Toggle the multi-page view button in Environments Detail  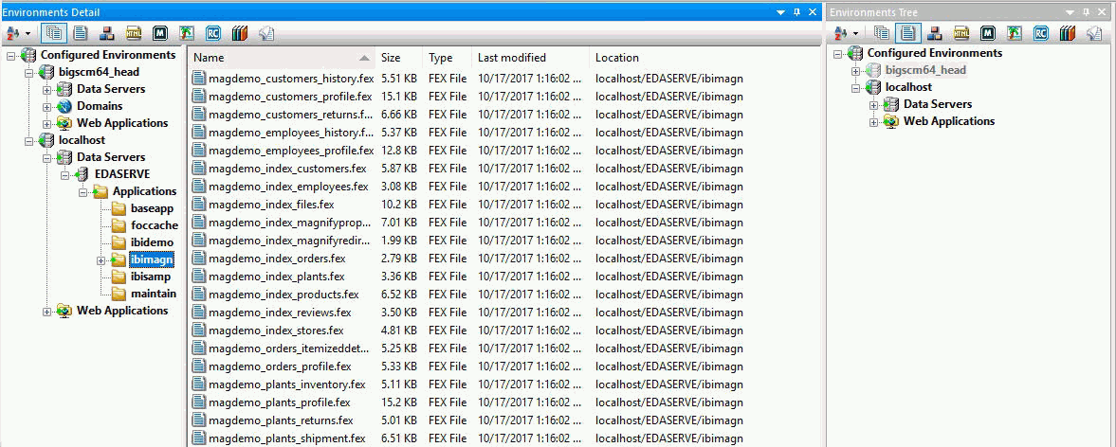54,33
